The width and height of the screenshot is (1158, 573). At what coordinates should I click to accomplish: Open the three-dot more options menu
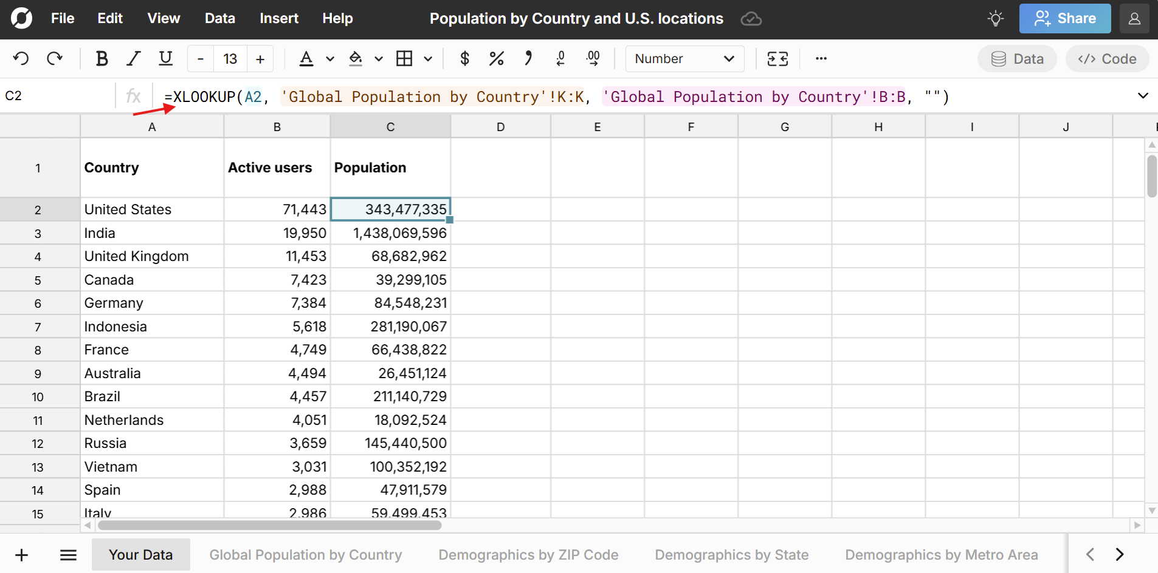point(821,59)
